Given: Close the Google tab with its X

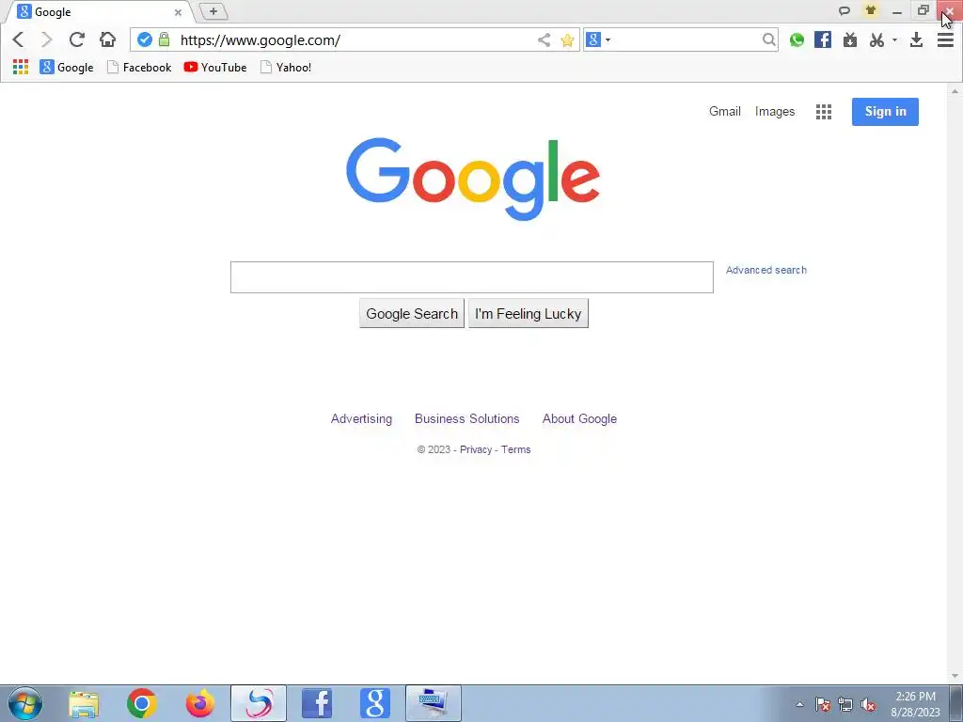Looking at the screenshot, I should tap(178, 12).
